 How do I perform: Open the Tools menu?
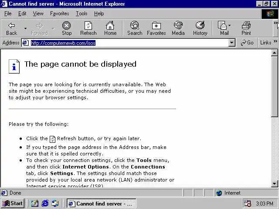tap(82, 13)
